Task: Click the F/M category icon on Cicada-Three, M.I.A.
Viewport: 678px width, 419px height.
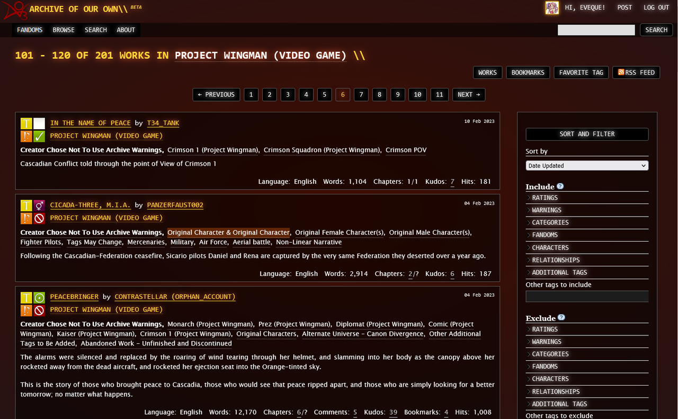Action: 39,205
